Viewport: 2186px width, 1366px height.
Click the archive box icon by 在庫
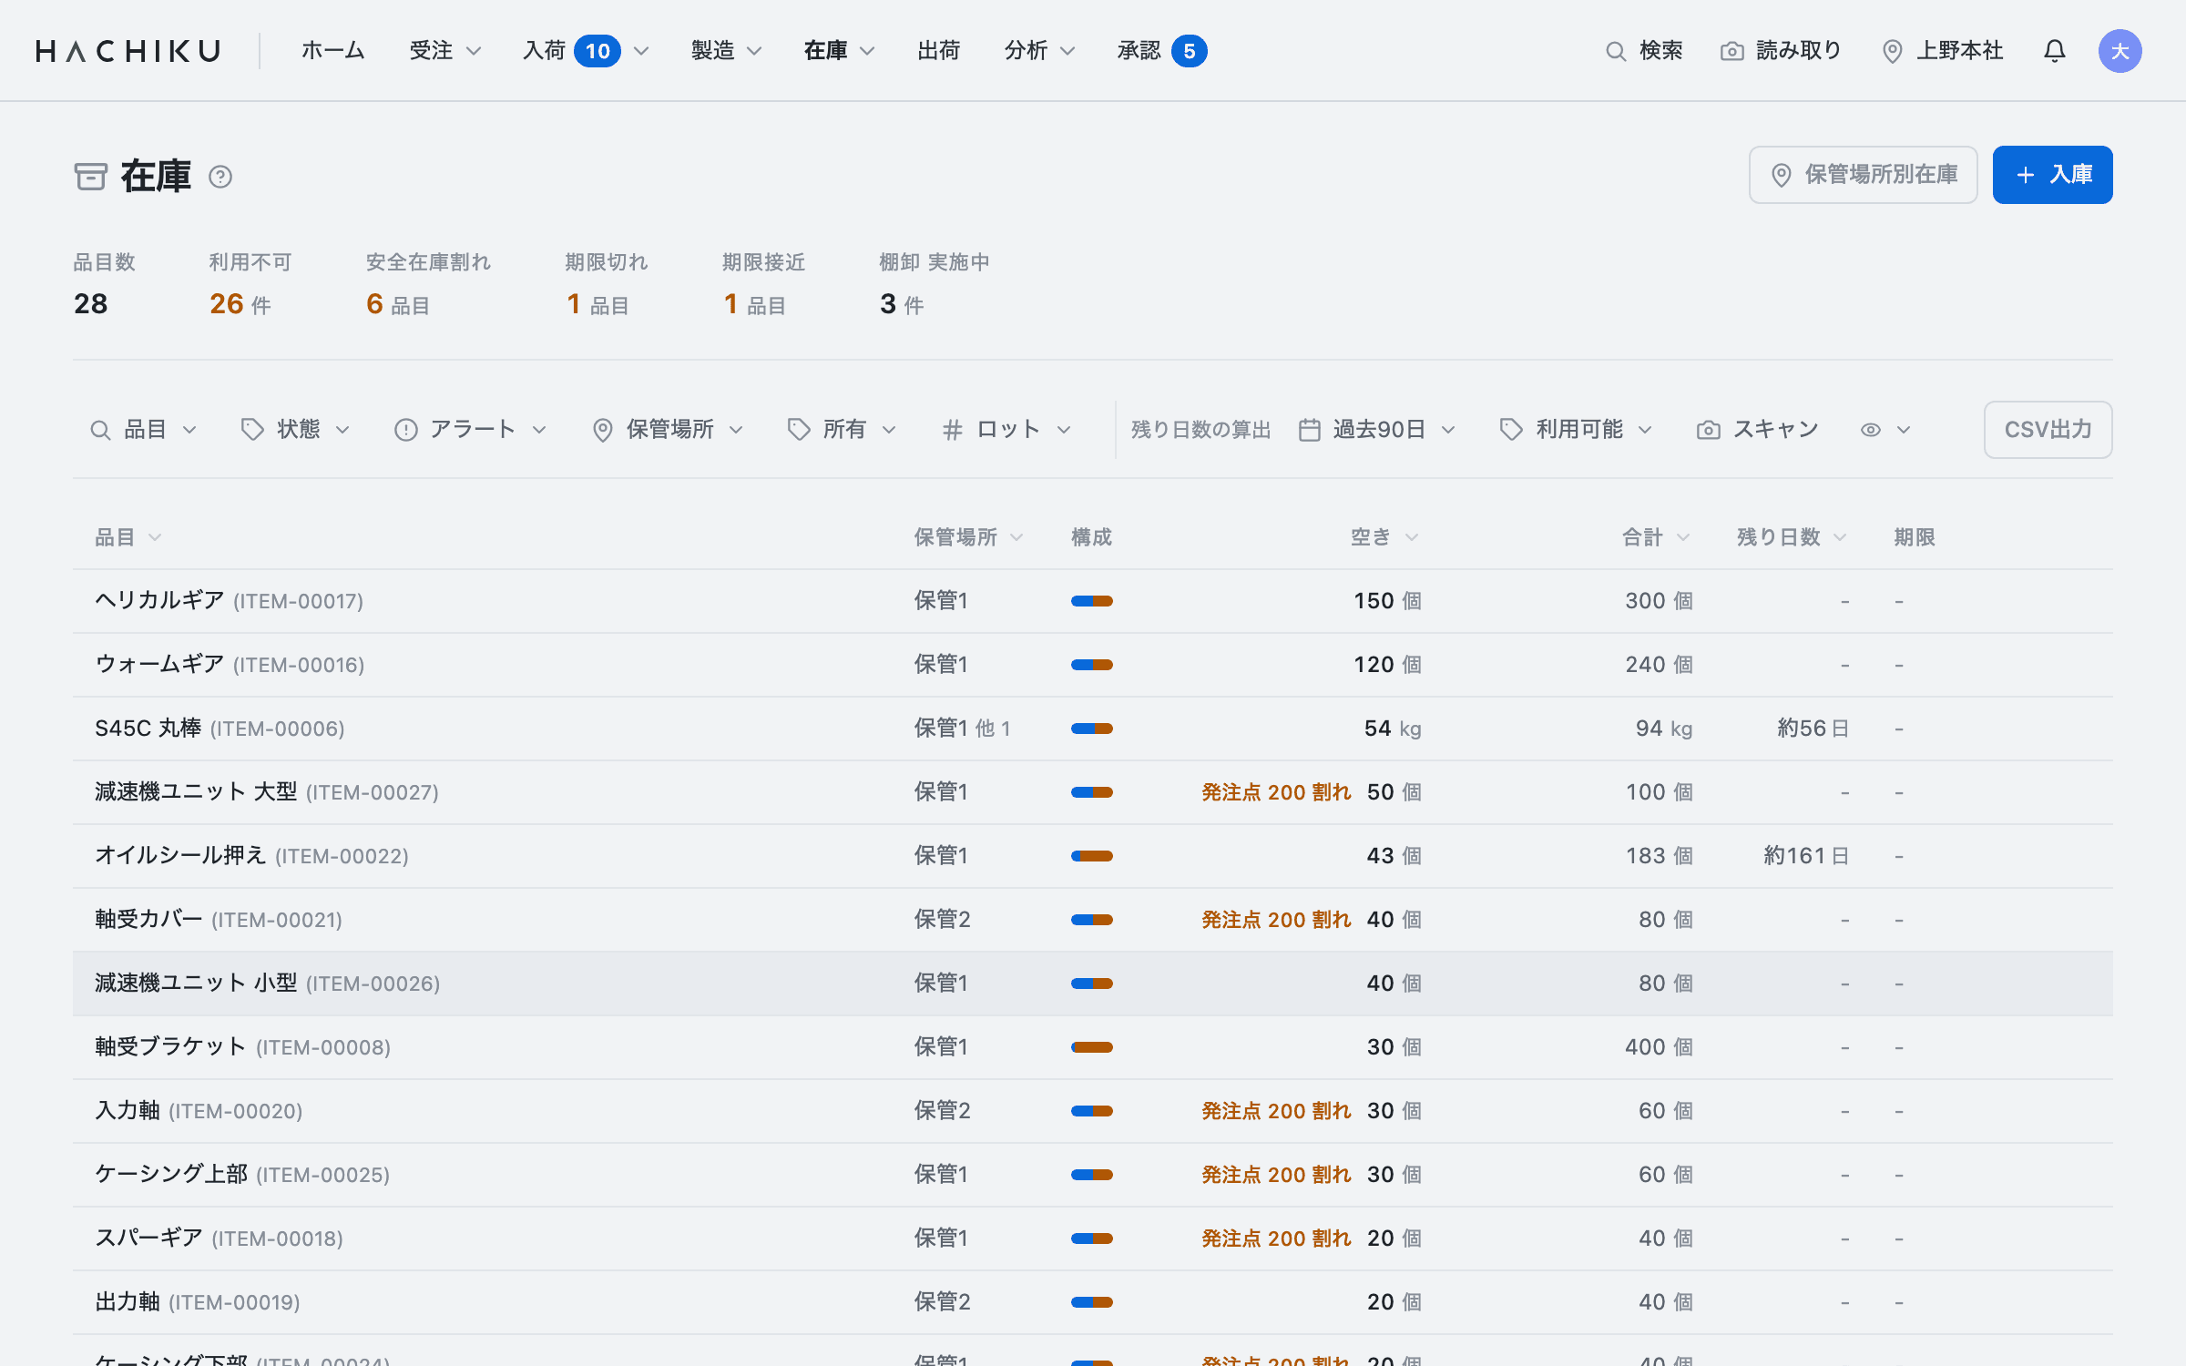(x=90, y=177)
